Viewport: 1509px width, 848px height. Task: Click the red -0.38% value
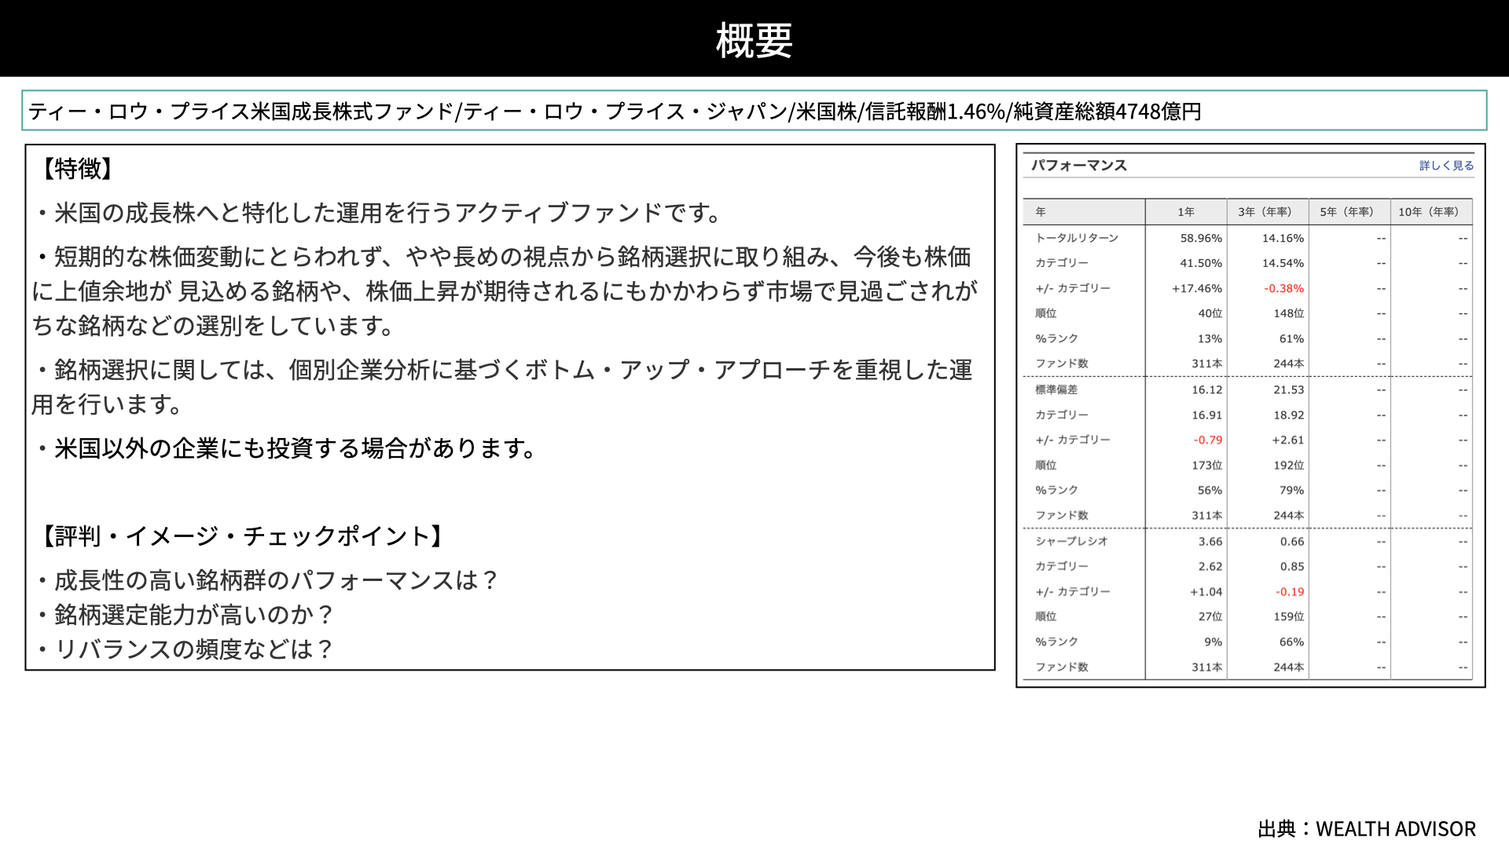point(1284,288)
